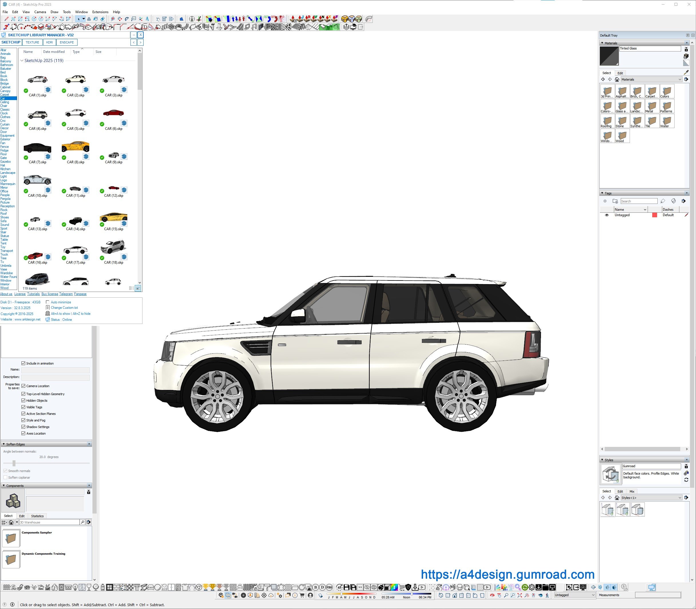Open the Extensions menu
696x609 pixels.
100,12
